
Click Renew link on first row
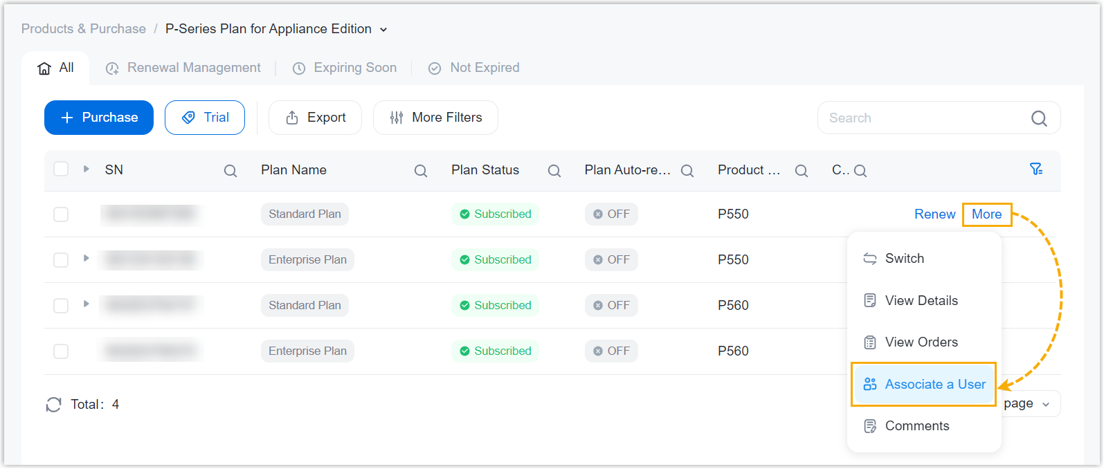pyautogui.click(x=934, y=214)
